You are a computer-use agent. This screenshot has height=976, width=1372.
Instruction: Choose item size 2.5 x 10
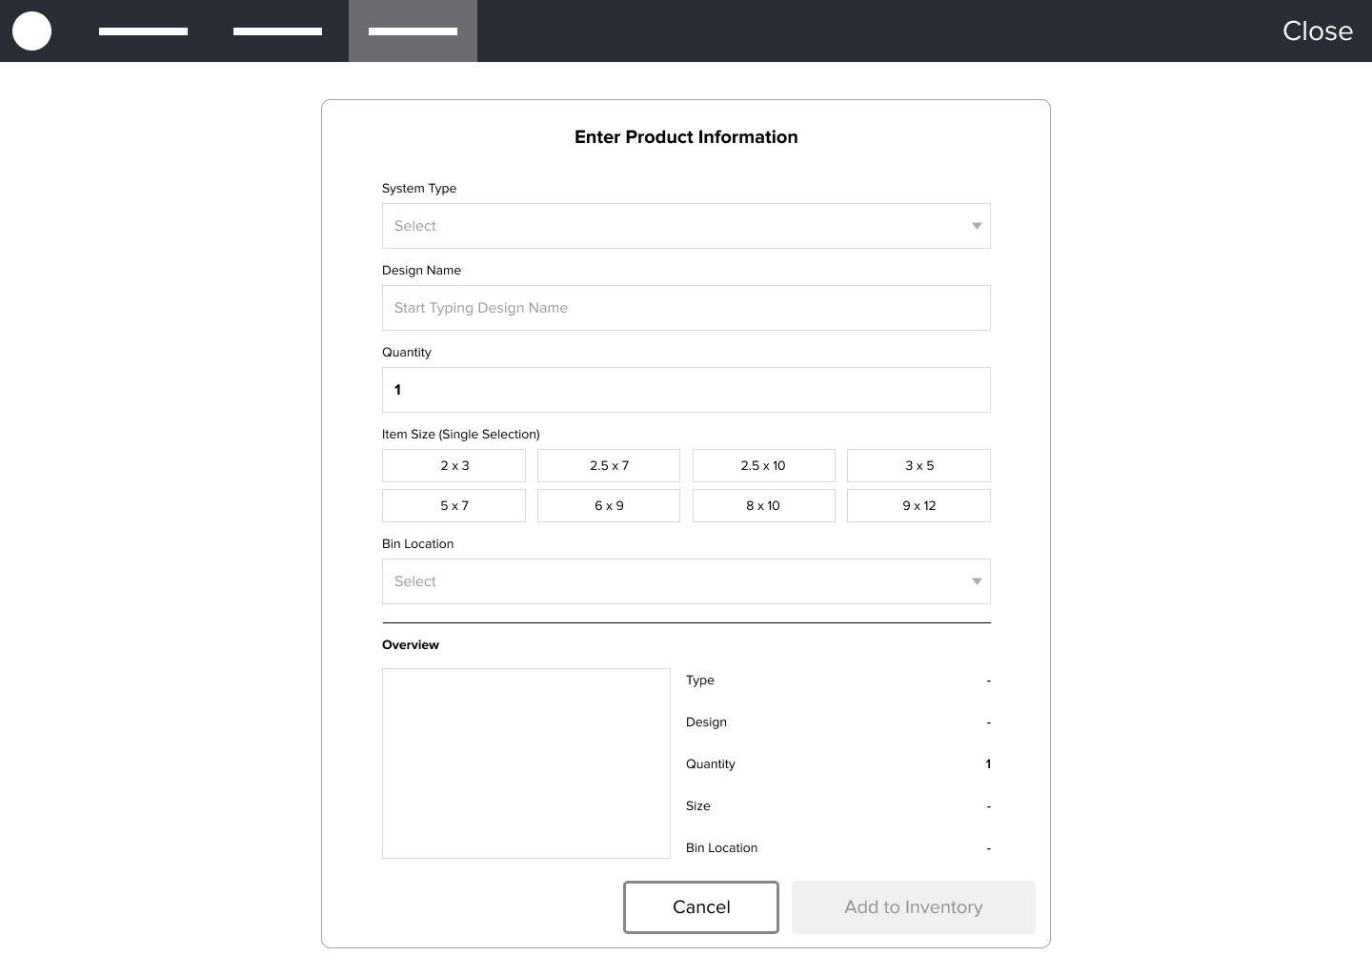coord(764,465)
